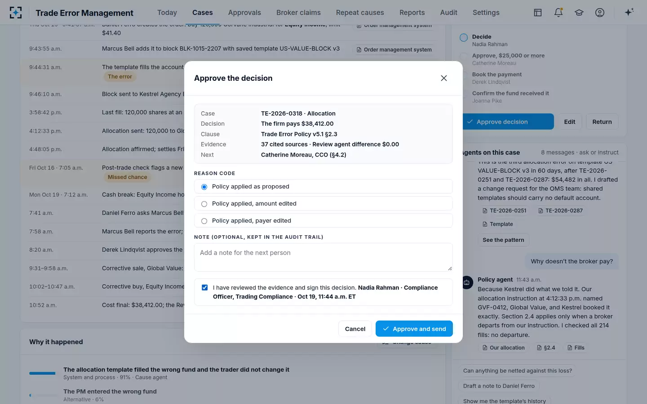This screenshot has height=404, width=647.
Task: Open the Our allocation source chip
Action: coord(503,348)
